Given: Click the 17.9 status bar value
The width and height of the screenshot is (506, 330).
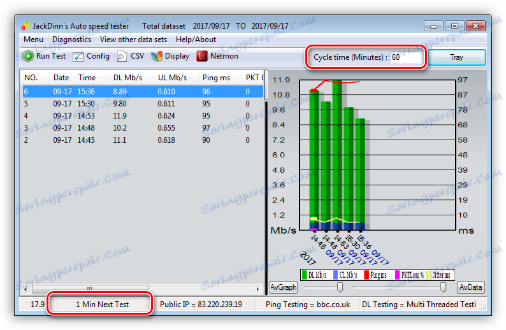Looking at the screenshot, I should click(x=38, y=305).
